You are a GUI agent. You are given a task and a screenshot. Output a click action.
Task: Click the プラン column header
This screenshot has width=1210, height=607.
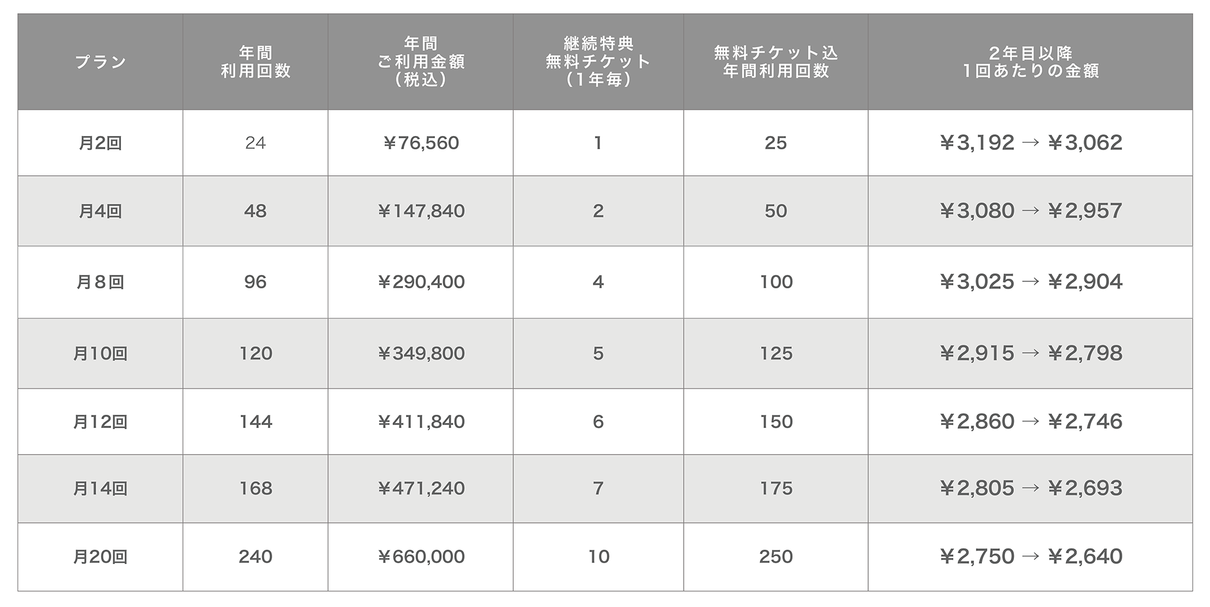coord(100,62)
